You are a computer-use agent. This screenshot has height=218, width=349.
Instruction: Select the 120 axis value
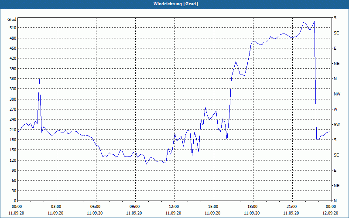coord(13,160)
